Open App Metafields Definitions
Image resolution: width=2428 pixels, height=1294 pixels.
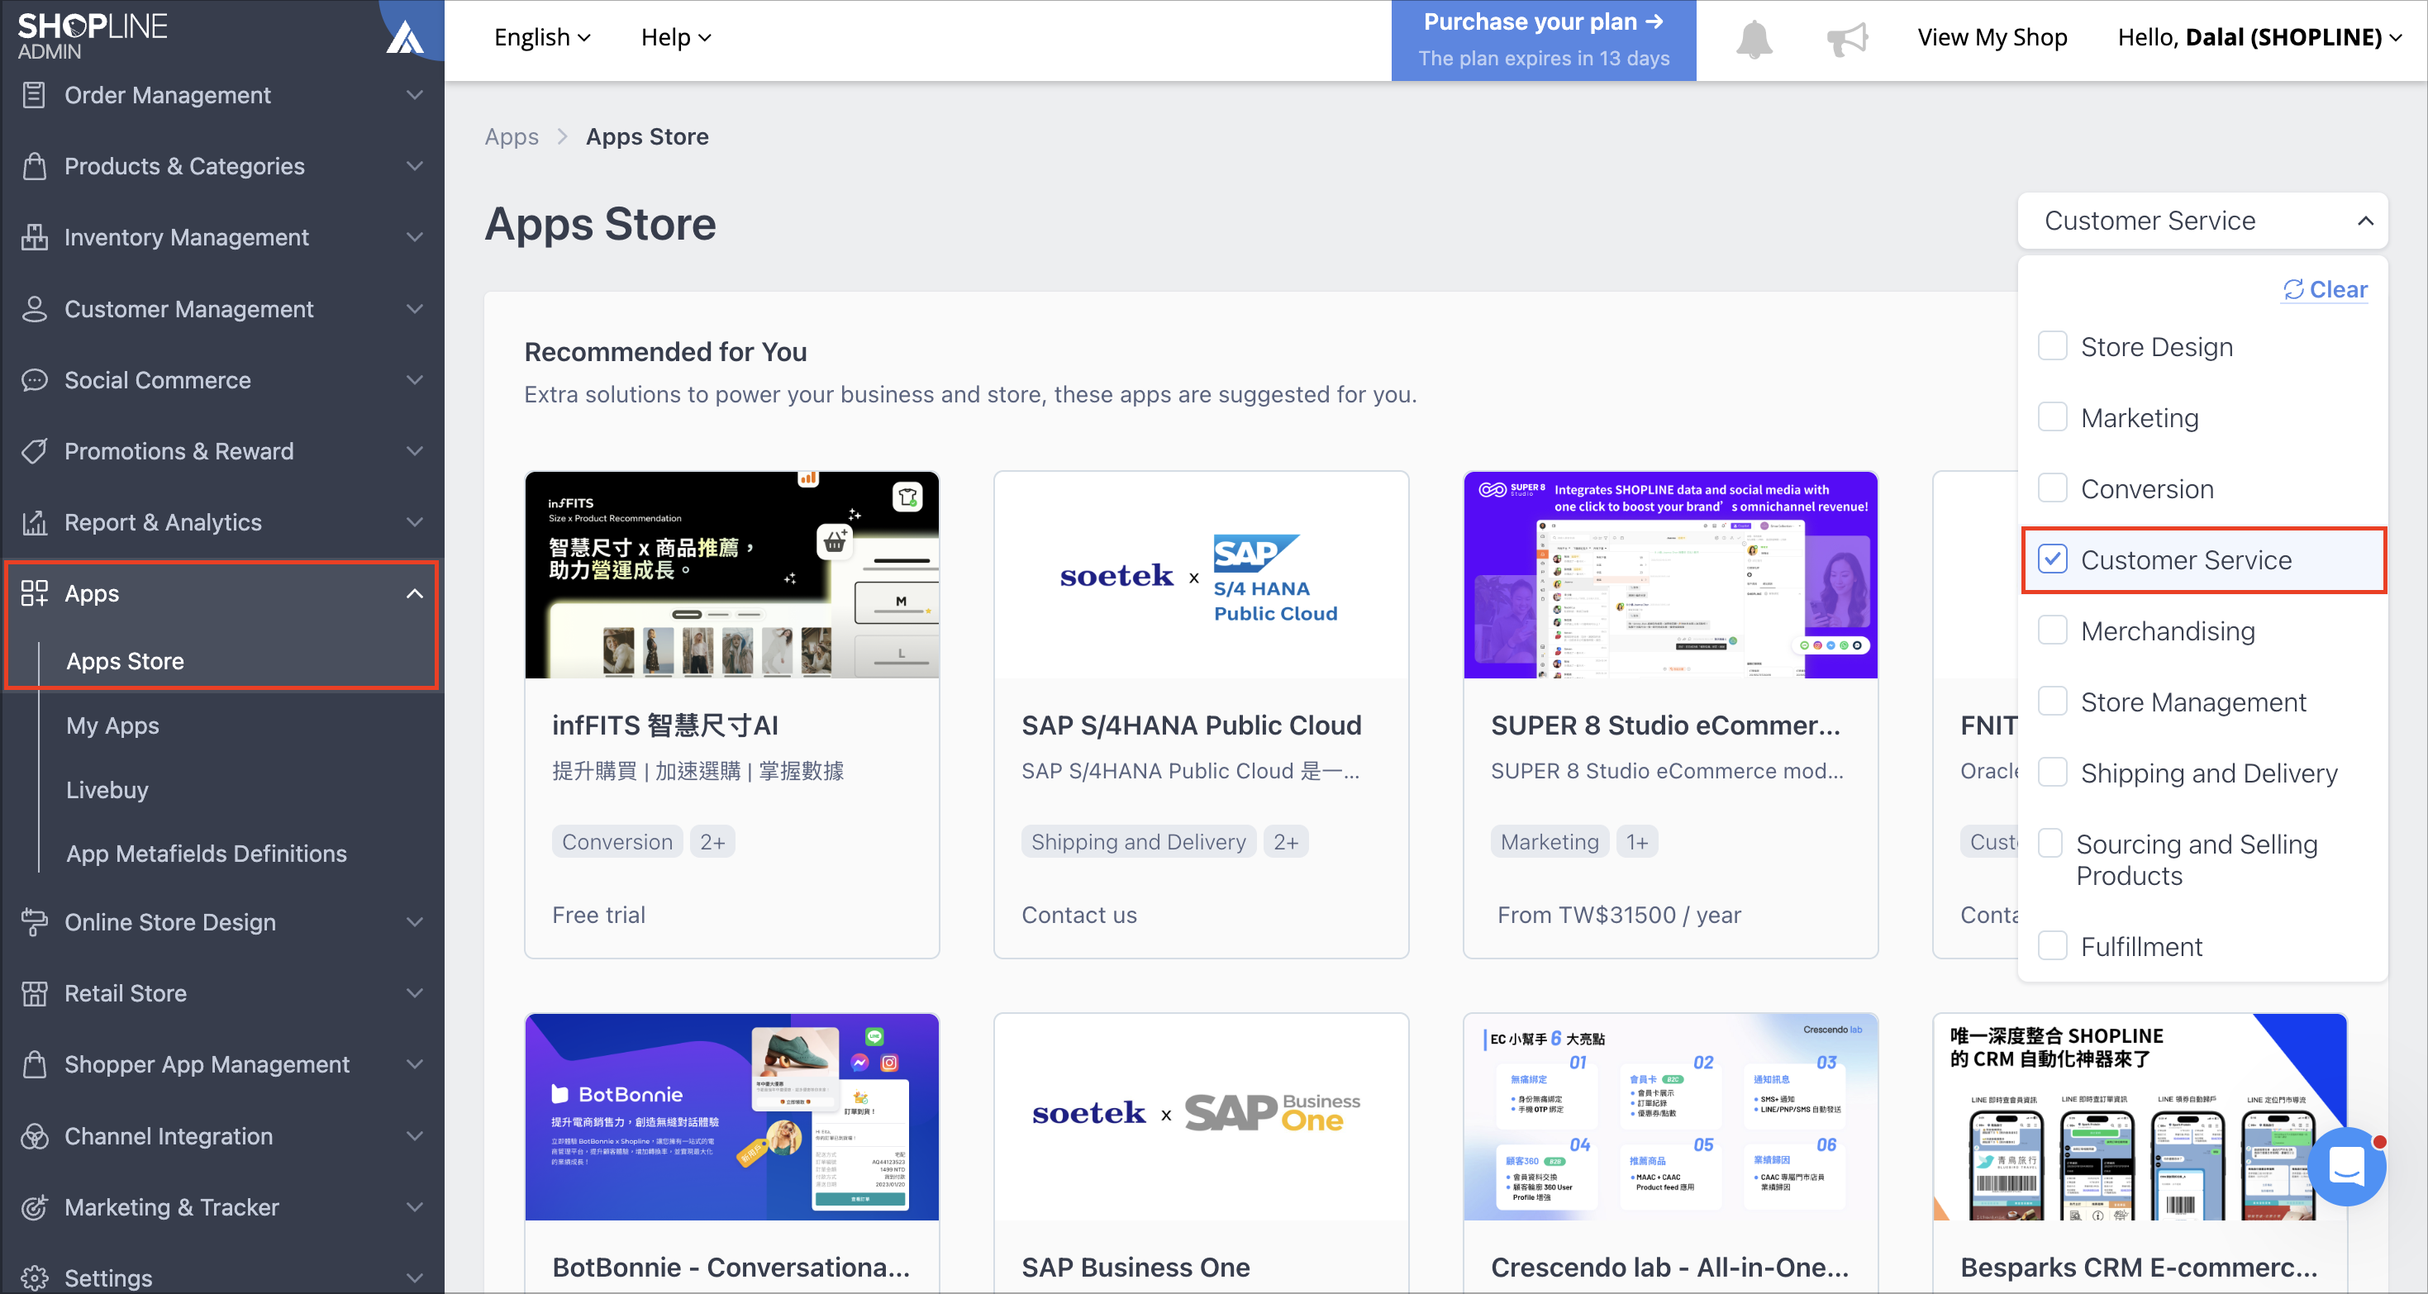point(207,853)
